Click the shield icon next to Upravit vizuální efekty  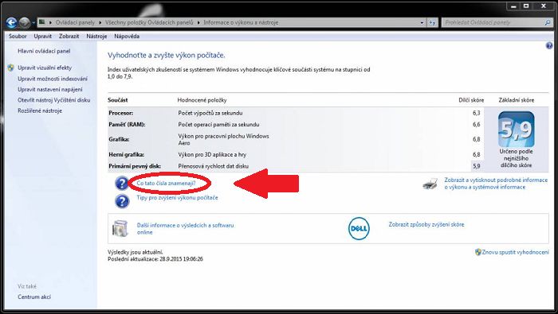pos(11,68)
